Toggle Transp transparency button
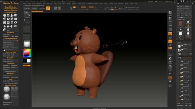Viewport: 195px width, 109px height. pyautogui.click(x=170, y=74)
